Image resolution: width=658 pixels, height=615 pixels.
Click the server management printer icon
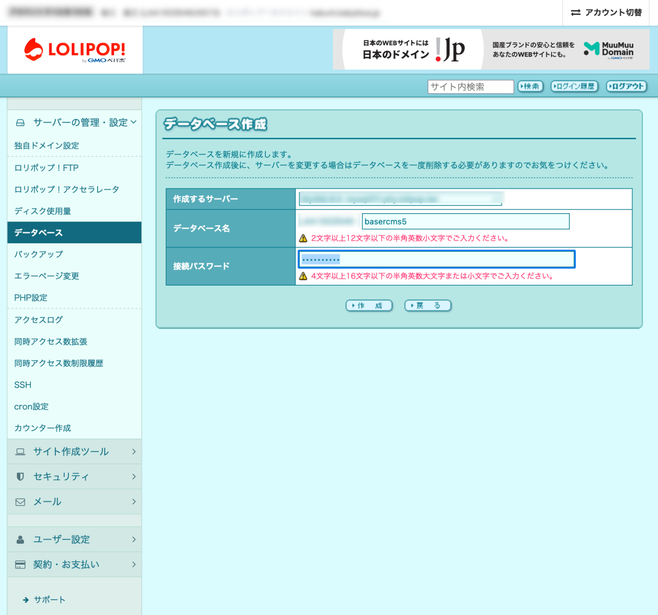[x=20, y=123]
